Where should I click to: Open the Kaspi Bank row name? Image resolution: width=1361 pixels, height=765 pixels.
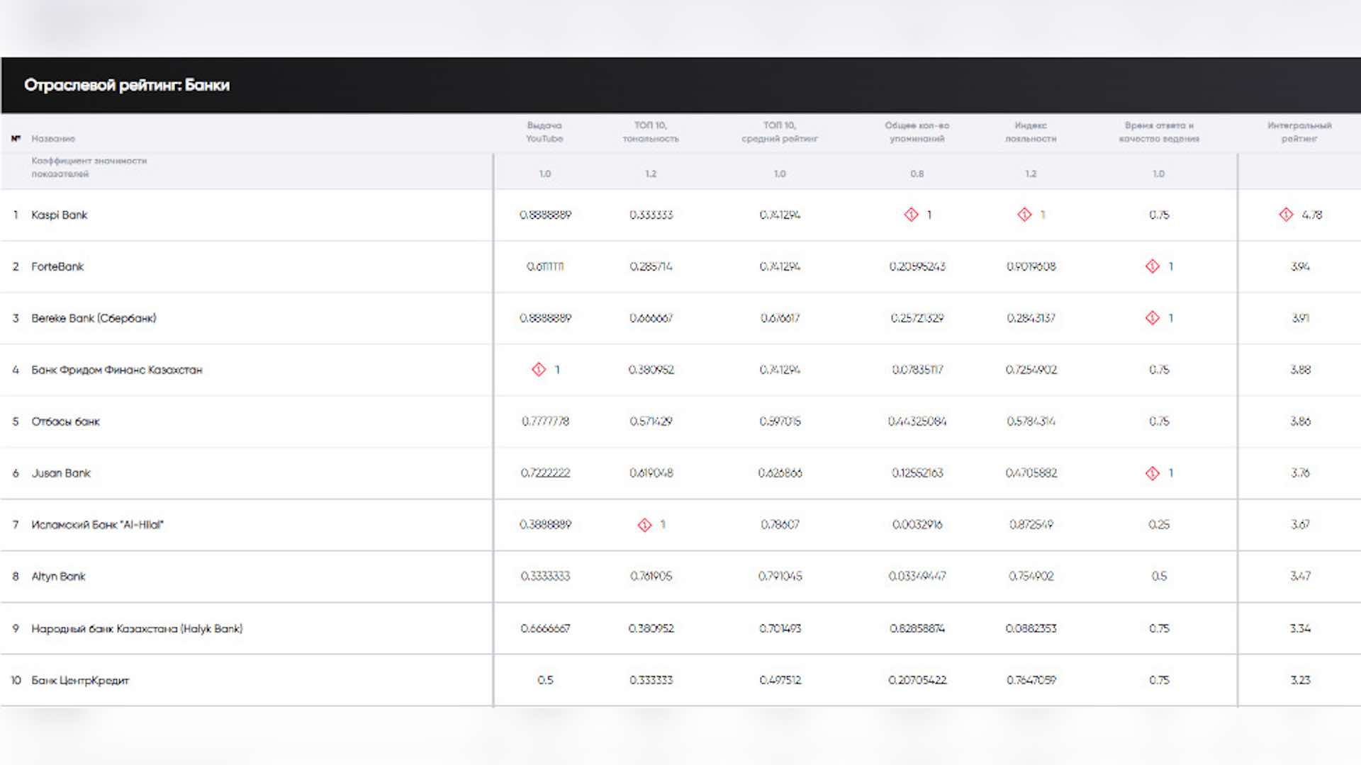[60, 215]
